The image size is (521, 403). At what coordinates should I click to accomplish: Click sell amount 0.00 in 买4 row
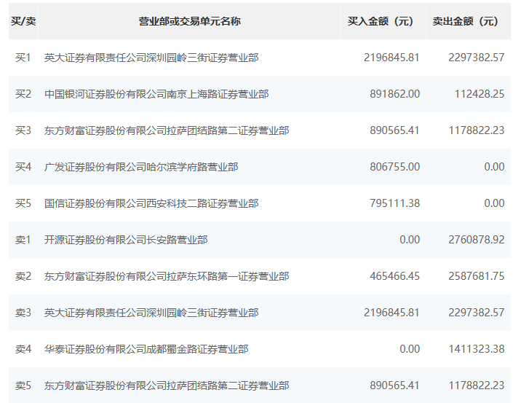pos(494,167)
